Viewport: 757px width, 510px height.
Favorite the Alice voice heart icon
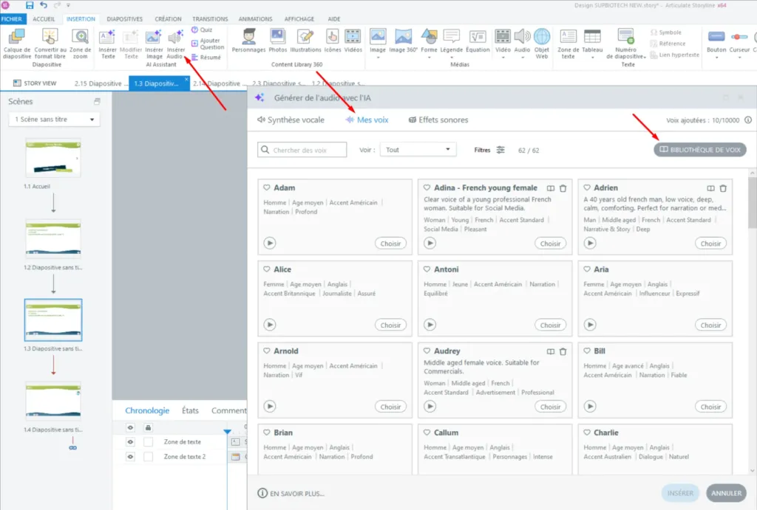tap(267, 269)
